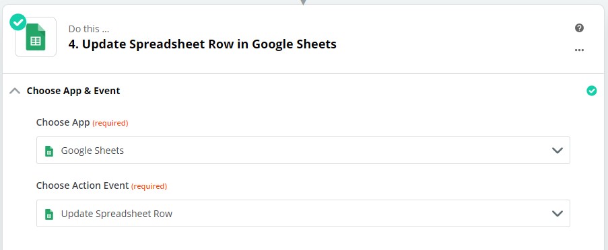Click the gray connector arrow above the step
608x250 pixels.
tap(304, 2)
